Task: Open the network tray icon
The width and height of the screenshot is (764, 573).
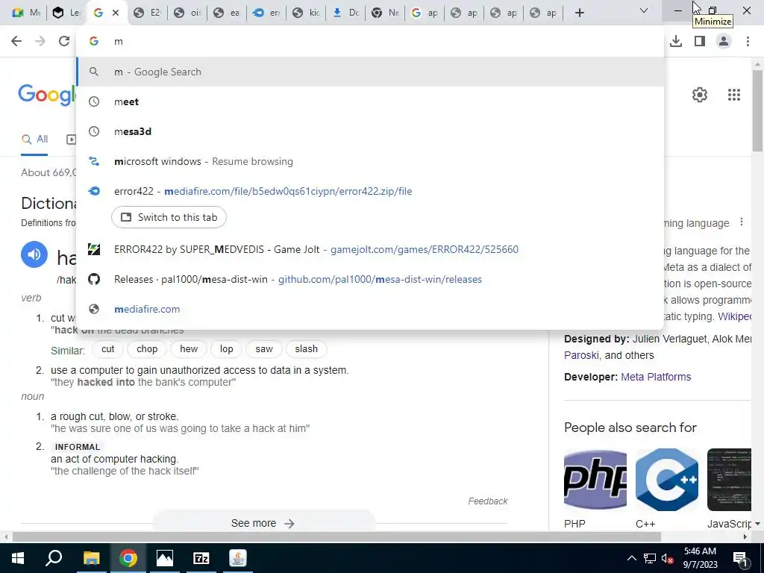Action: 650,558
